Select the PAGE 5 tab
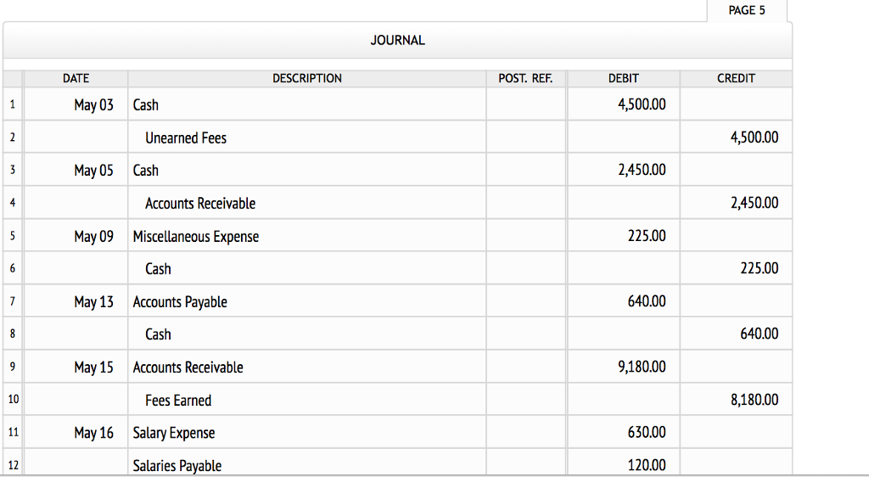This screenshot has width=869, height=477. point(747,10)
